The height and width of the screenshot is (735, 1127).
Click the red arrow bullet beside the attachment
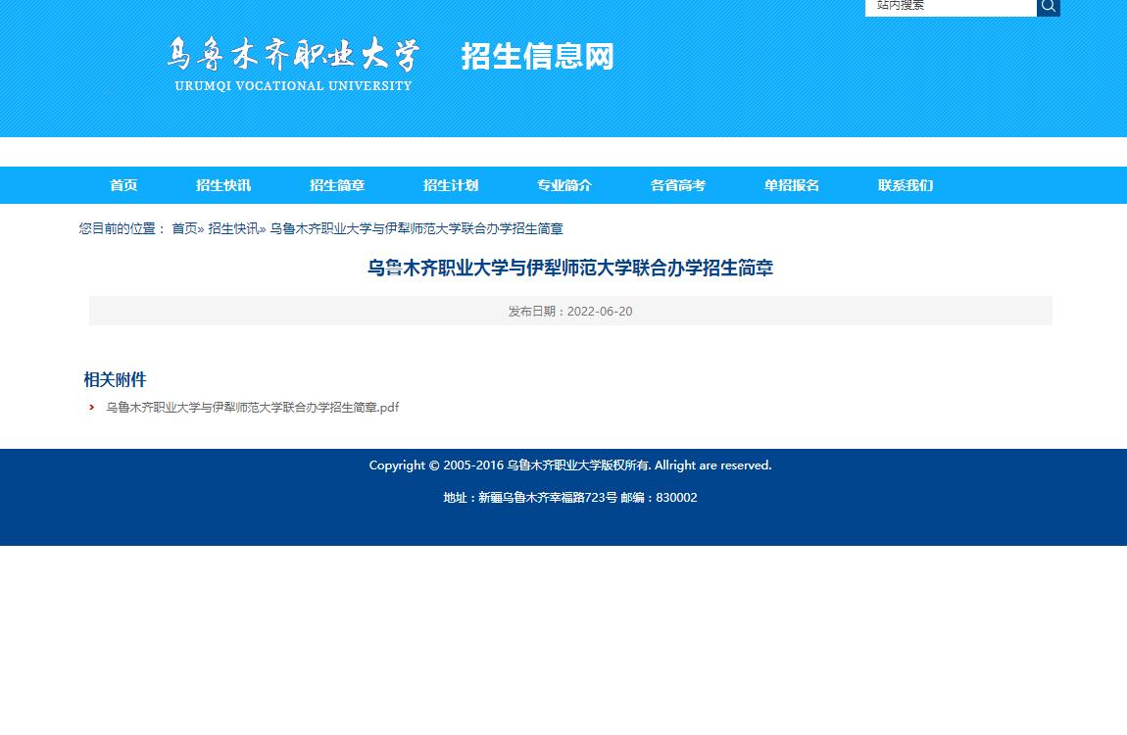pyautogui.click(x=91, y=408)
